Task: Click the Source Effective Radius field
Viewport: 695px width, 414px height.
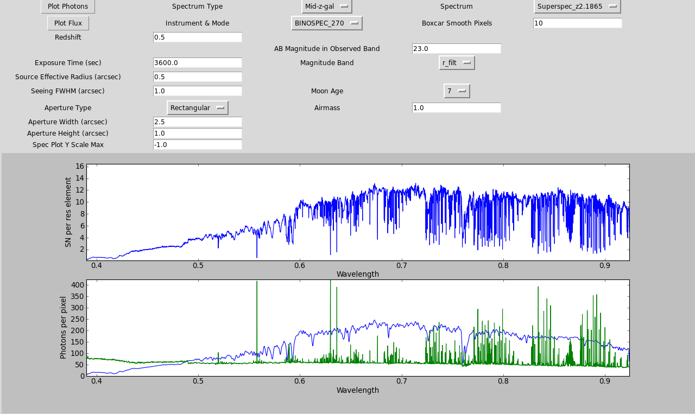Action: (197, 77)
